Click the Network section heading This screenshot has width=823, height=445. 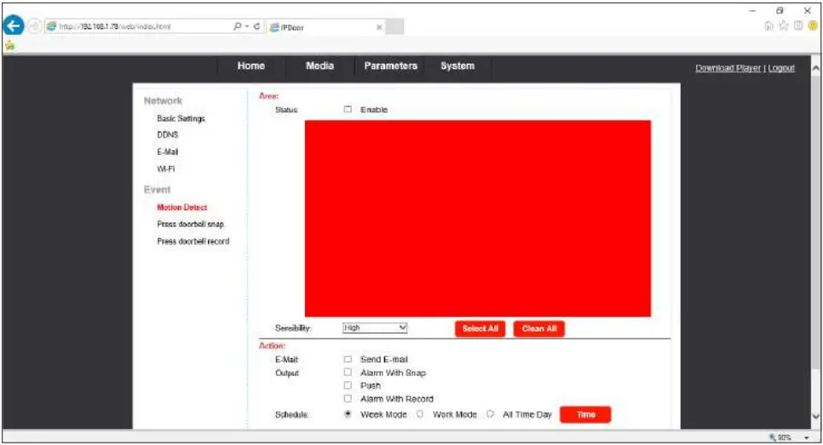coord(164,100)
